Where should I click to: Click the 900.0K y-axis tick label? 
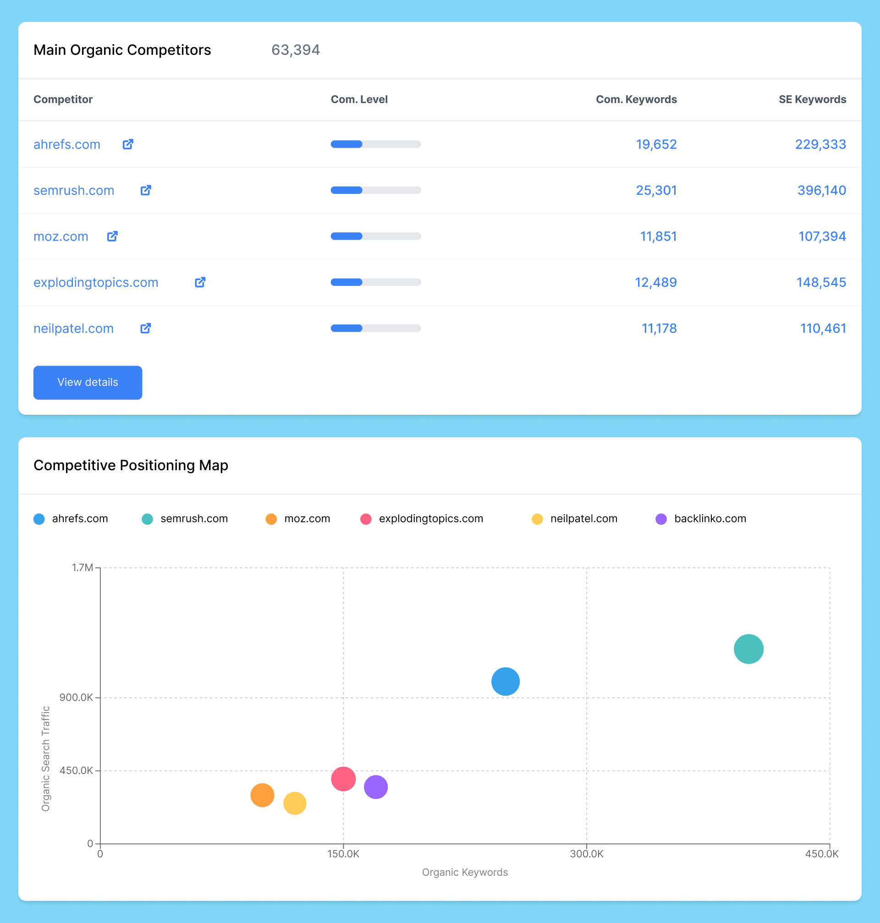coord(76,698)
